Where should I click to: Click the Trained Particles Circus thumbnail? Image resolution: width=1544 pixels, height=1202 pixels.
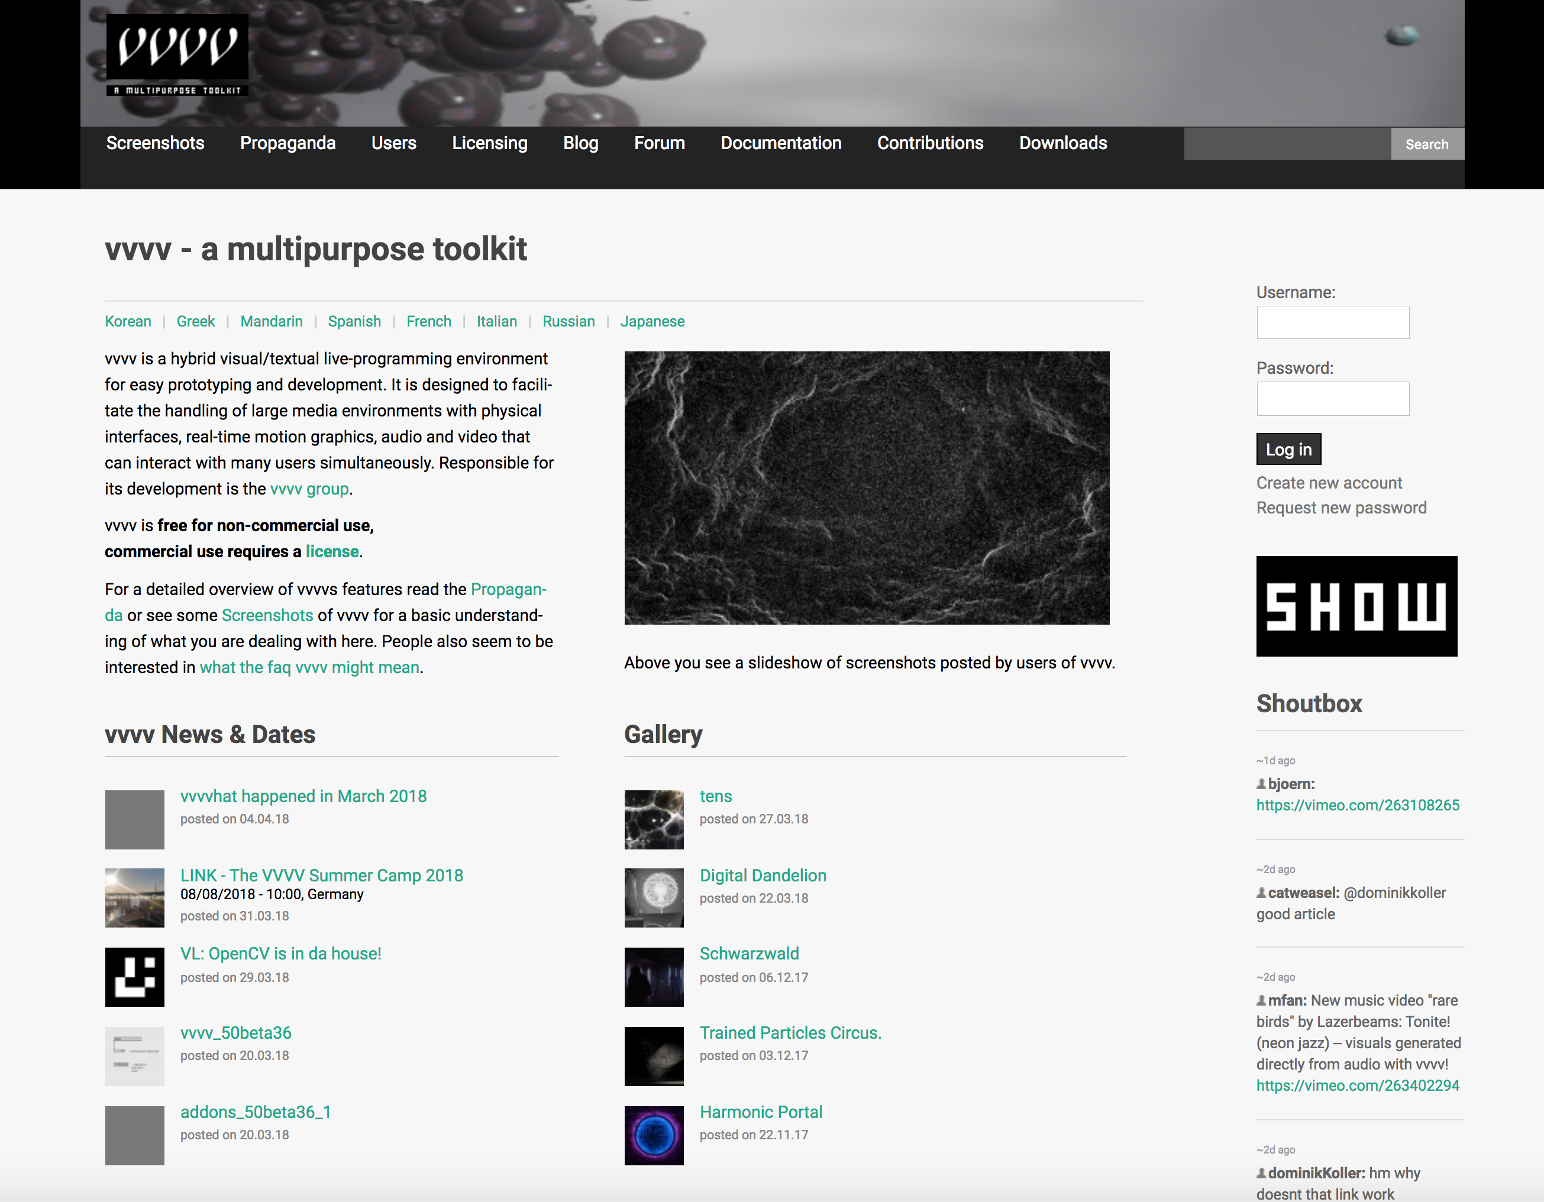pos(654,1056)
